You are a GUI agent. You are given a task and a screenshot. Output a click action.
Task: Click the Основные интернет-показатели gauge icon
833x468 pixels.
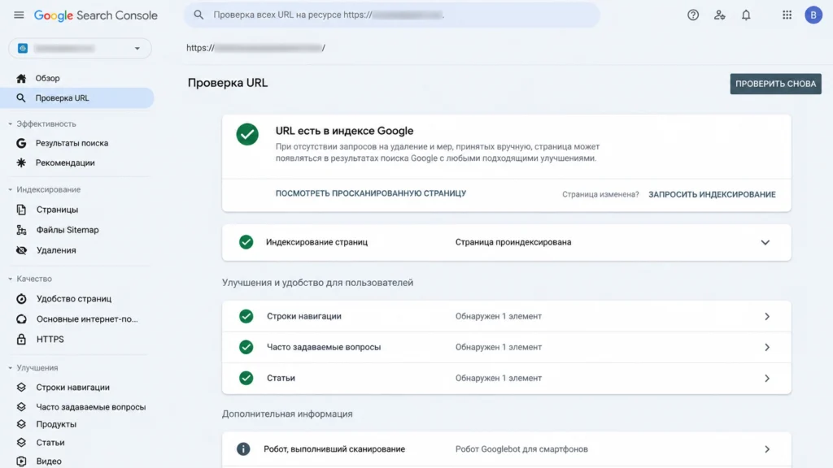[x=21, y=318]
